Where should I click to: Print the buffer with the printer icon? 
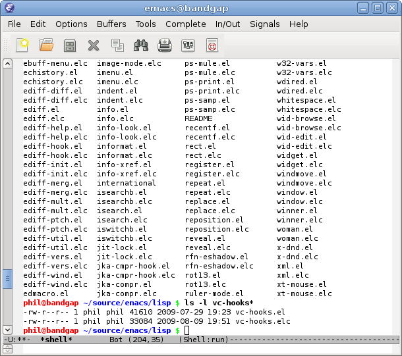click(x=165, y=45)
